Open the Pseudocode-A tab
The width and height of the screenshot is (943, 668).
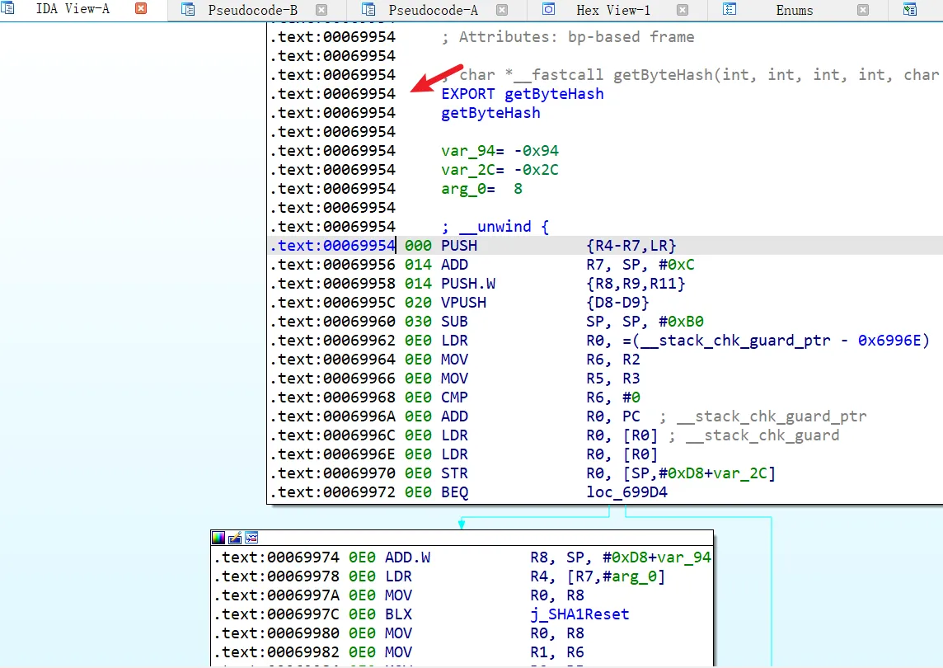click(x=433, y=10)
